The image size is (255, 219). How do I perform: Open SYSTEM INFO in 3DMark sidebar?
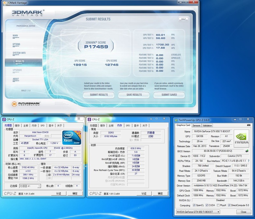click(19, 53)
